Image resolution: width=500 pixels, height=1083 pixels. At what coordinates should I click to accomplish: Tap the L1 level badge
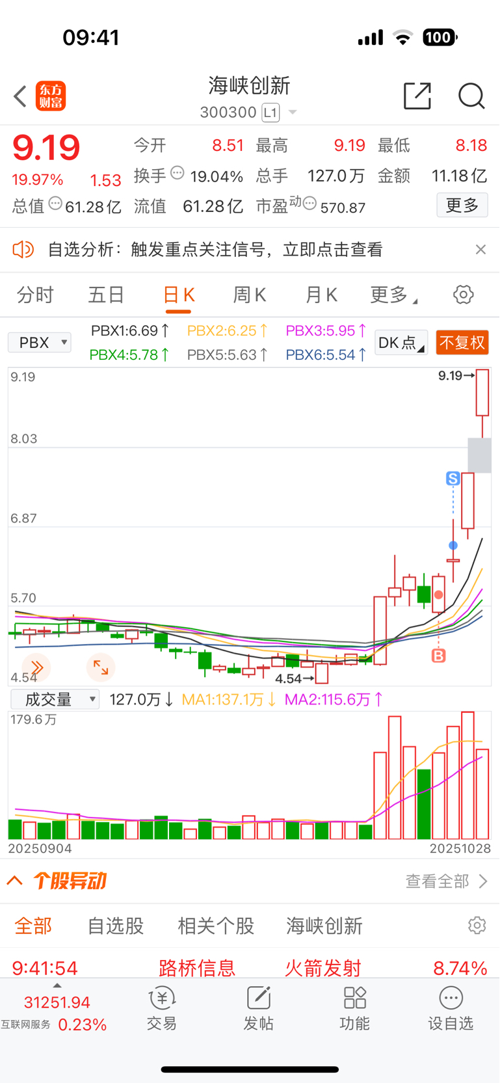[x=270, y=113]
